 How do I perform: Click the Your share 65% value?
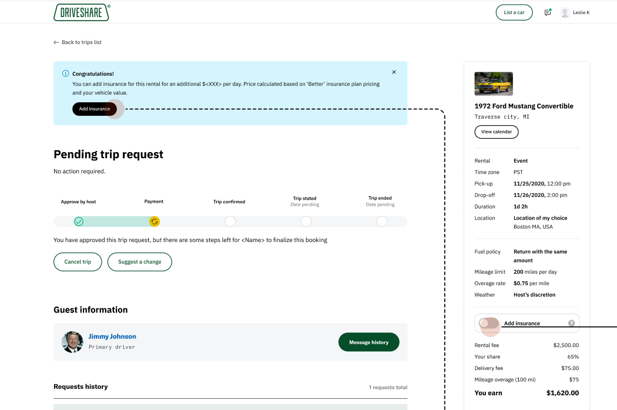pyautogui.click(x=573, y=357)
